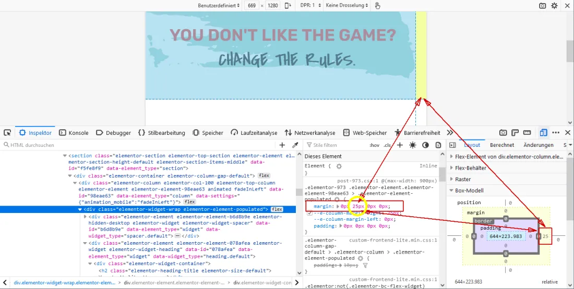Toggle light color scheme simulation sun icon
574x289 pixels.
(413, 145)
